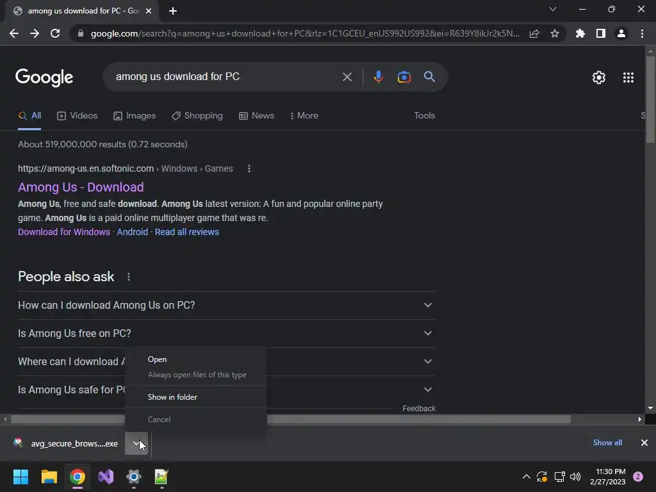Open the Among Us - Download result
The image size is (656, 492).
point(81,187)
